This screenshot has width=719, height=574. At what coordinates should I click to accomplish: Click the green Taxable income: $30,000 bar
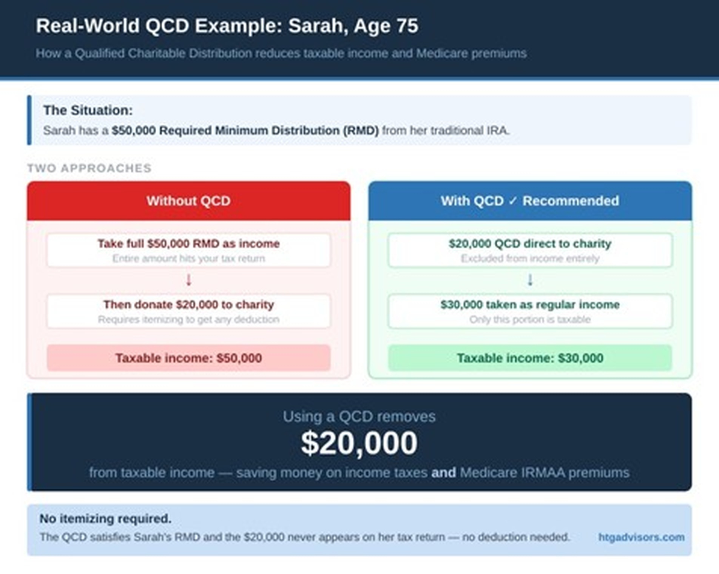click(x=530, y=358)
